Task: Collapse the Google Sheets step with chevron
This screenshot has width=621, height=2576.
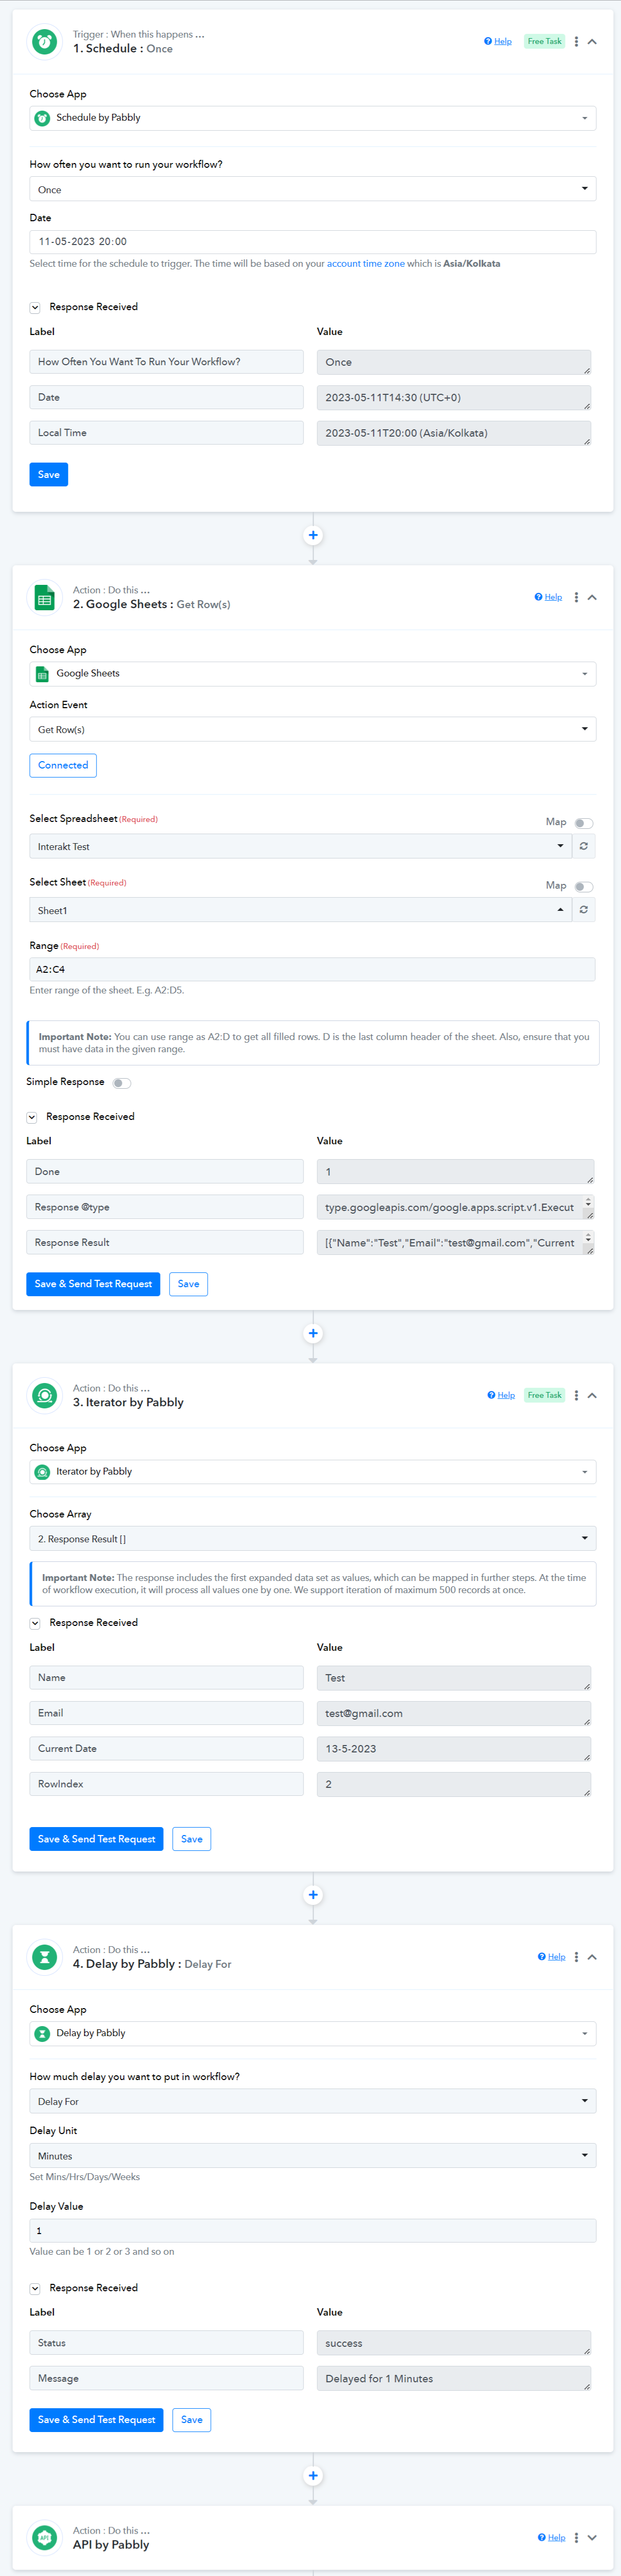Action: [x=592, y=597]
